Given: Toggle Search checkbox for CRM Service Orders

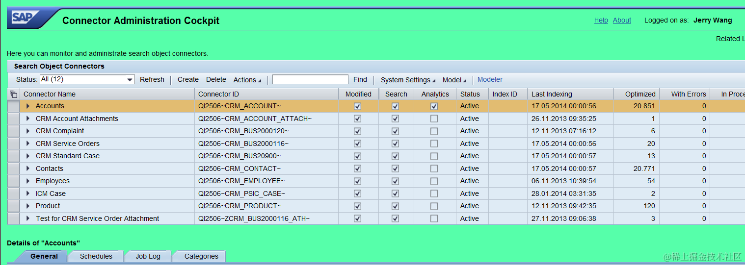Looking at the screenshot, I should [x=395, y=144].
